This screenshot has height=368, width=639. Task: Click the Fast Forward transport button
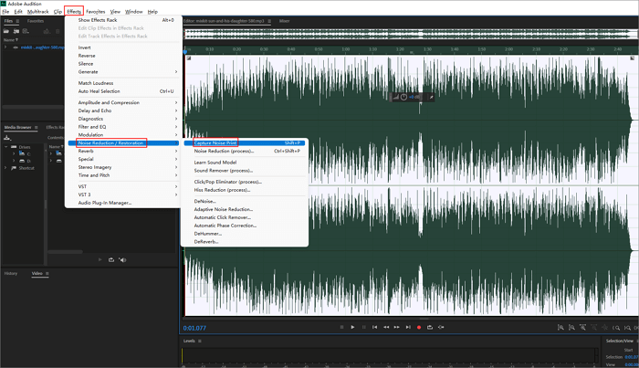coord(396,327)
